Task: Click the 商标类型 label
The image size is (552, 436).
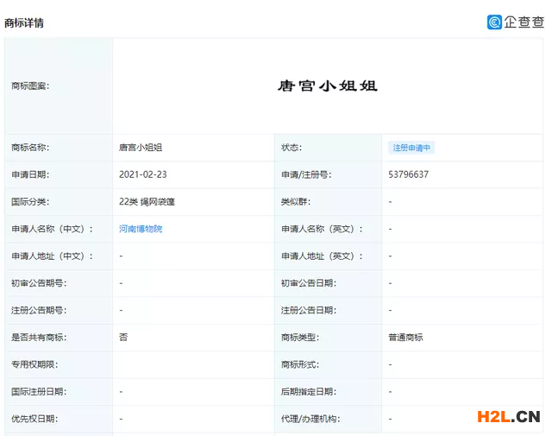Action: pos(300,338)
